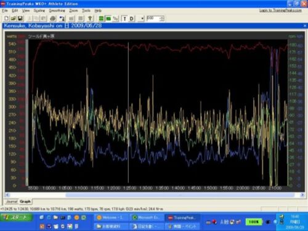Click the graph scrollbar right arrow
The image size is (308, 231).
click(302, 195)
